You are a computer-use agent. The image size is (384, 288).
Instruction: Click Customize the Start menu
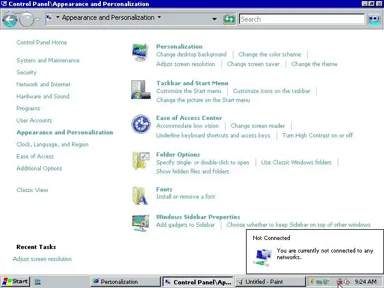point(188,91)
